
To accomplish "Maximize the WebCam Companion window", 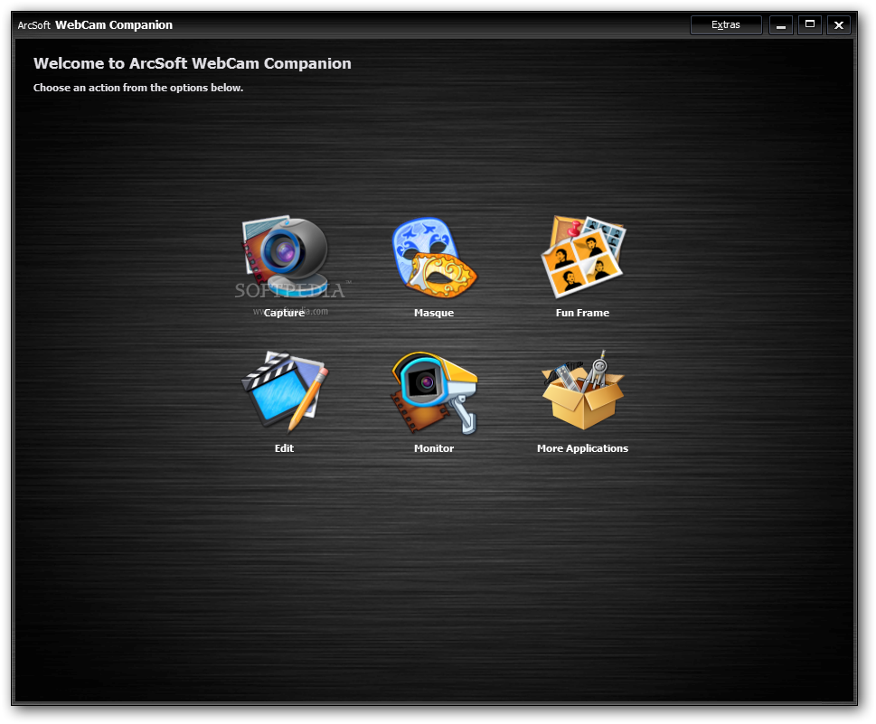I will 809,25.
